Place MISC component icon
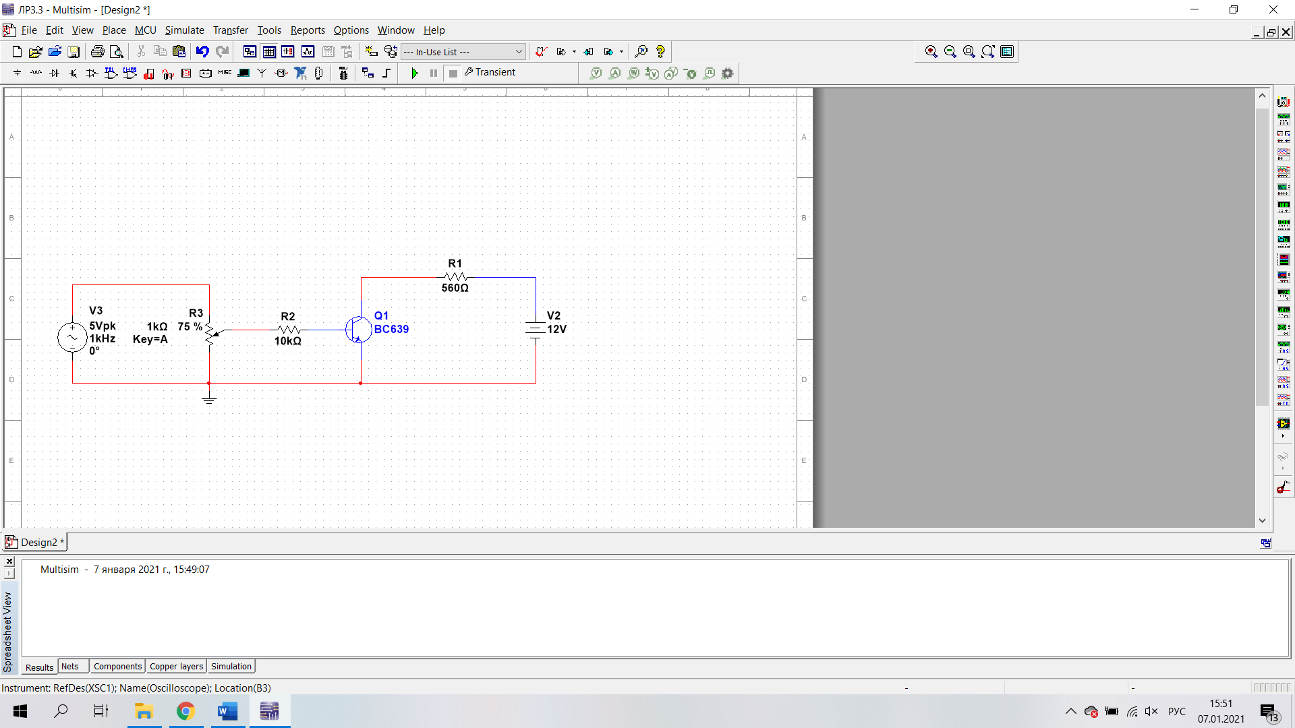 (x=225, y=73)
